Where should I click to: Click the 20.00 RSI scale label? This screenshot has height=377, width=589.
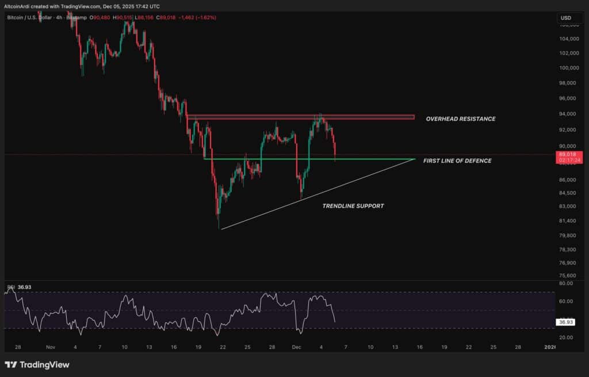(x=566, y=337)
